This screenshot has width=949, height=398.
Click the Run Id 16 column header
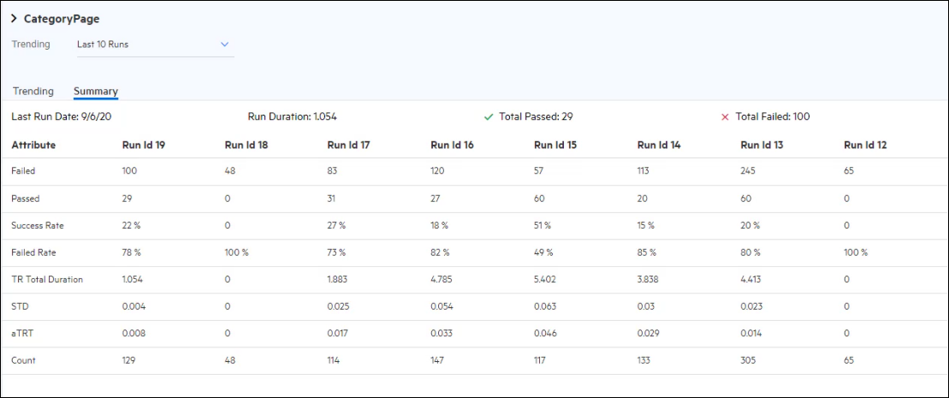click(x=452, y=146)
